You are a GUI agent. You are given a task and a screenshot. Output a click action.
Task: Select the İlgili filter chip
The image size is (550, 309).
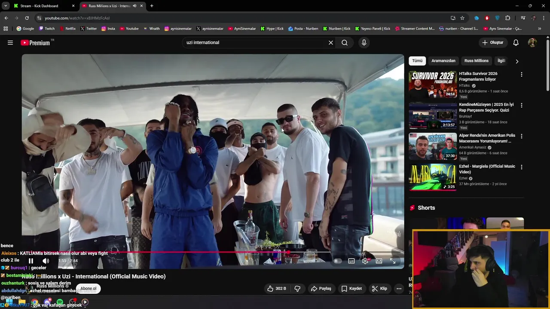501,61
